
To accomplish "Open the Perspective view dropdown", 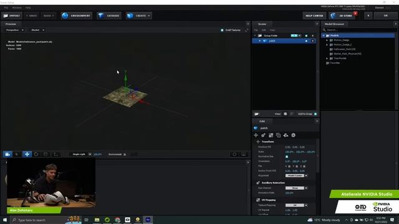I will point(15,30).
